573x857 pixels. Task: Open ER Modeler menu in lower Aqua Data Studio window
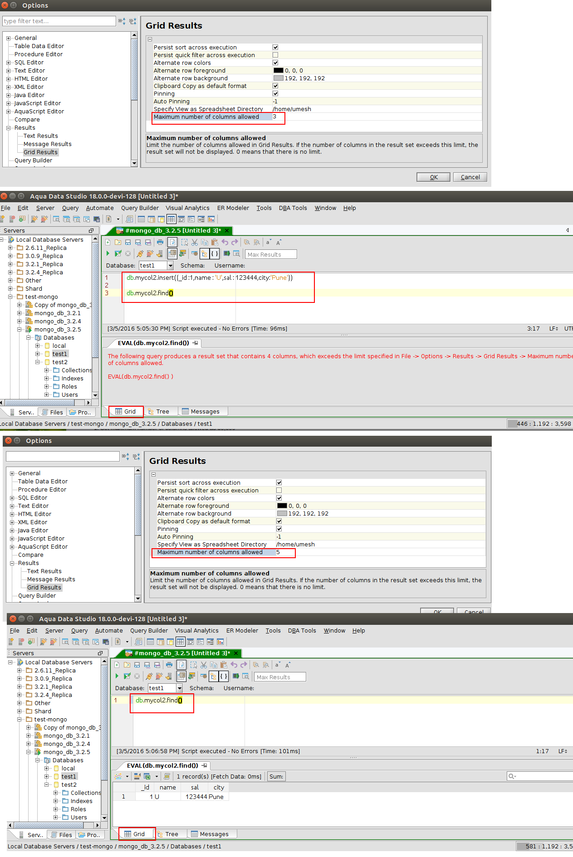coord(242,631)
